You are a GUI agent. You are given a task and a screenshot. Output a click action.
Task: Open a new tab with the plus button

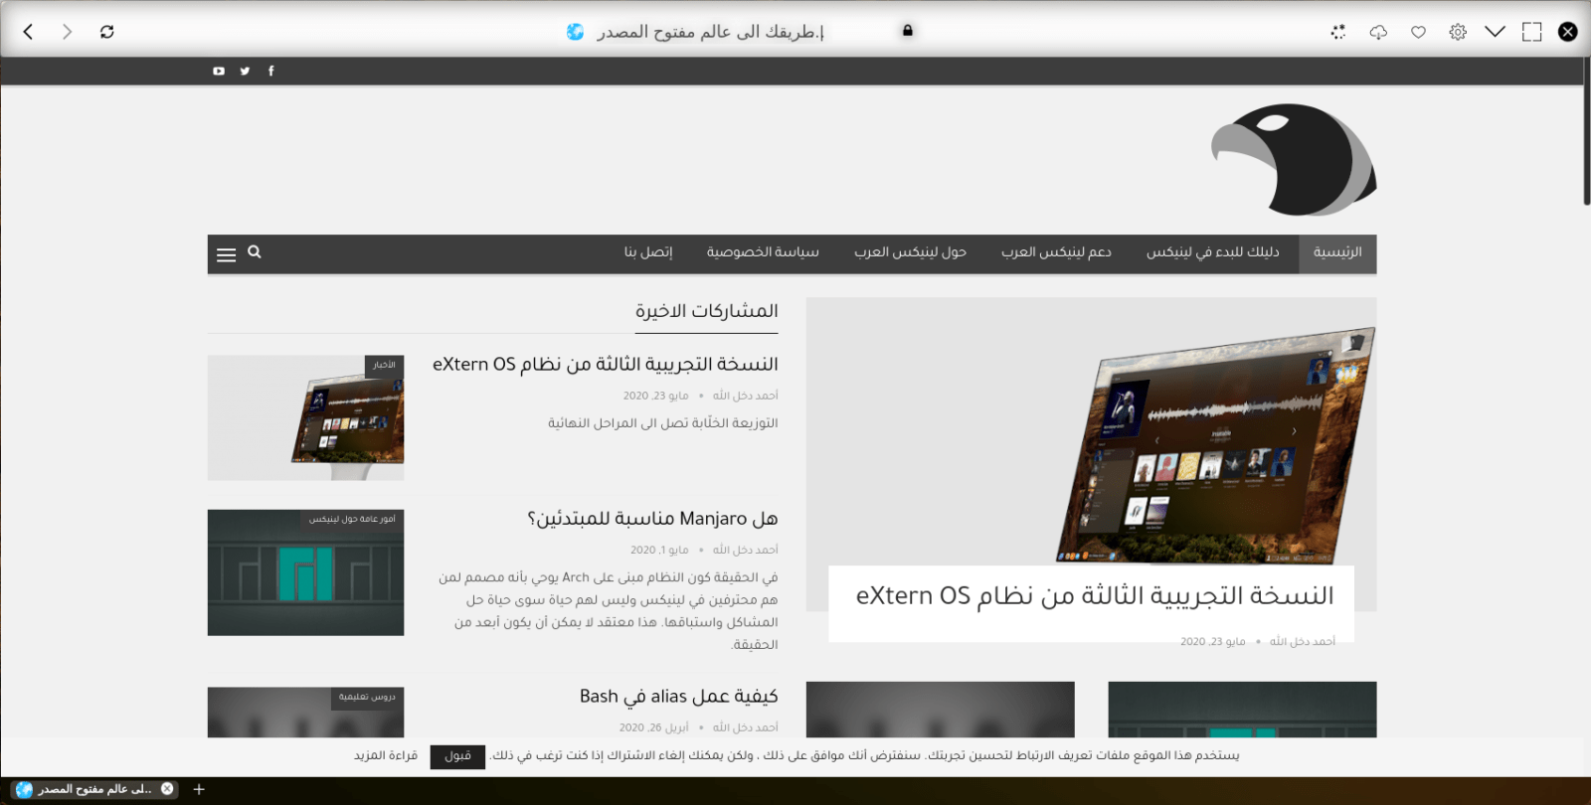[x=199, y=789]
